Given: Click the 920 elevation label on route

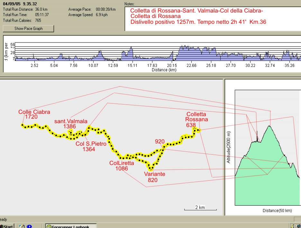Looking at the screenshot, I should pos(160,141).
